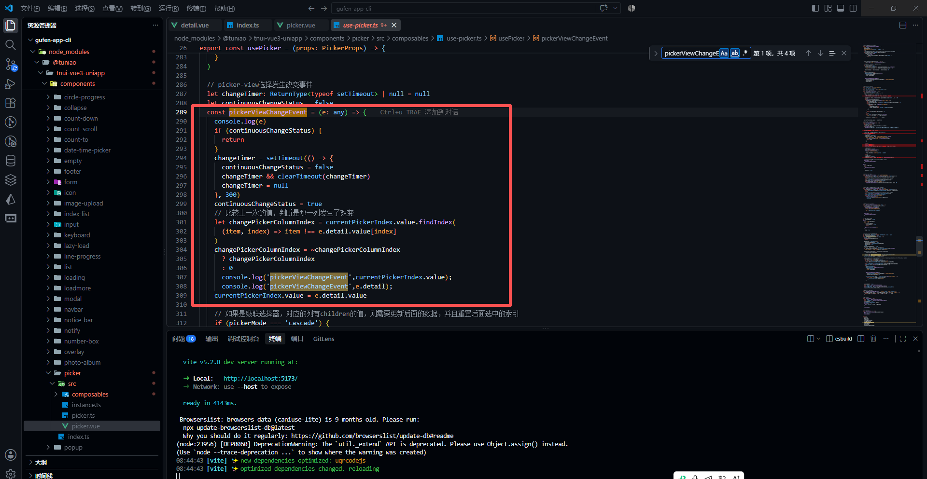Click the navigate back arrow in title bar
This screenshot has height=479, width=927.
pos(311,8)
